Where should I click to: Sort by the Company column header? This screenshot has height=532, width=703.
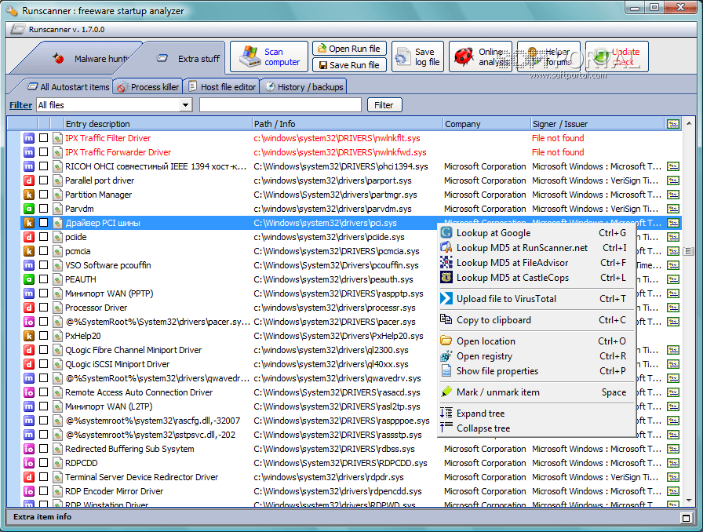point(487,124)
